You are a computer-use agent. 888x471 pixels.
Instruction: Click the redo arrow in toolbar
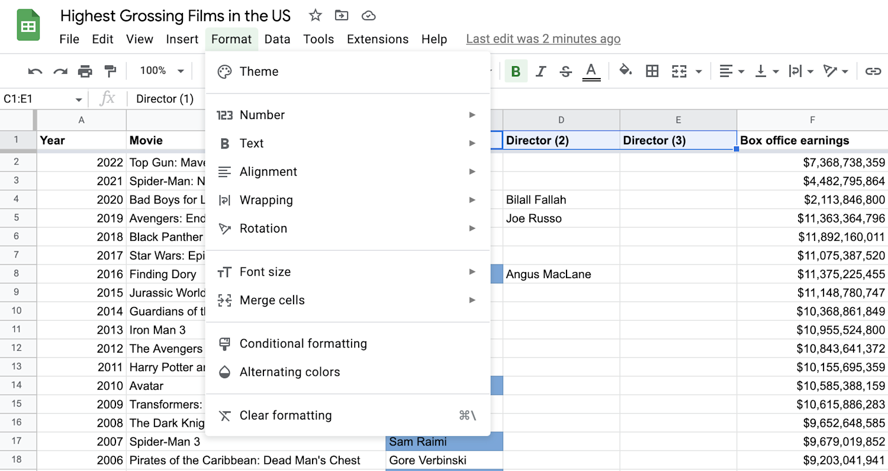point(60,72)
